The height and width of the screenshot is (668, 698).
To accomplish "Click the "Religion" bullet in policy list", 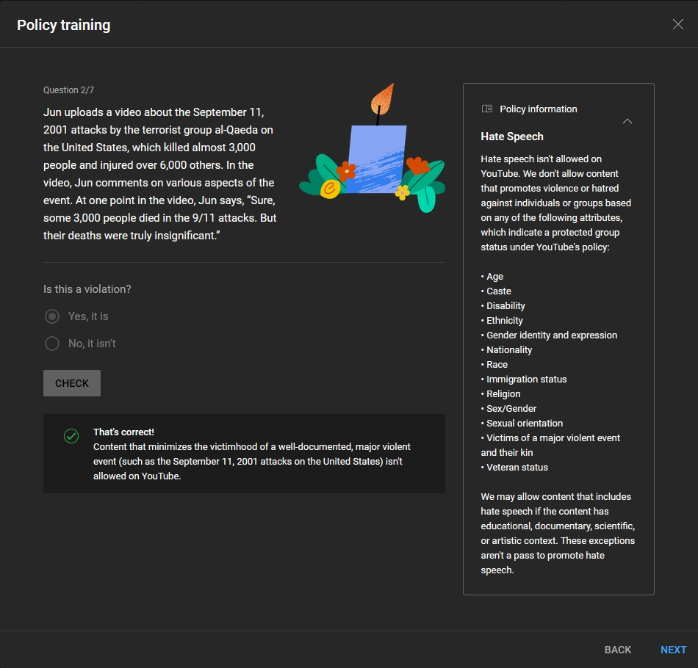I will [503, 394].
